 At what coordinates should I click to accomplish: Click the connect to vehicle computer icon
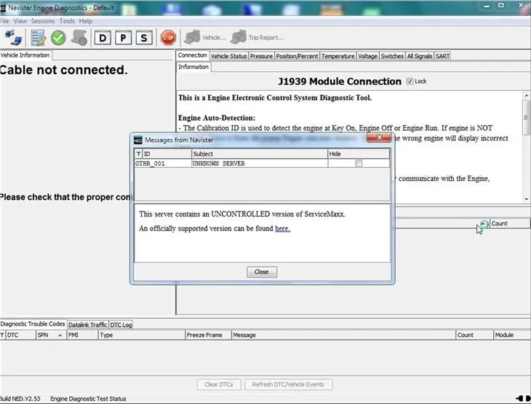(13, 38)
